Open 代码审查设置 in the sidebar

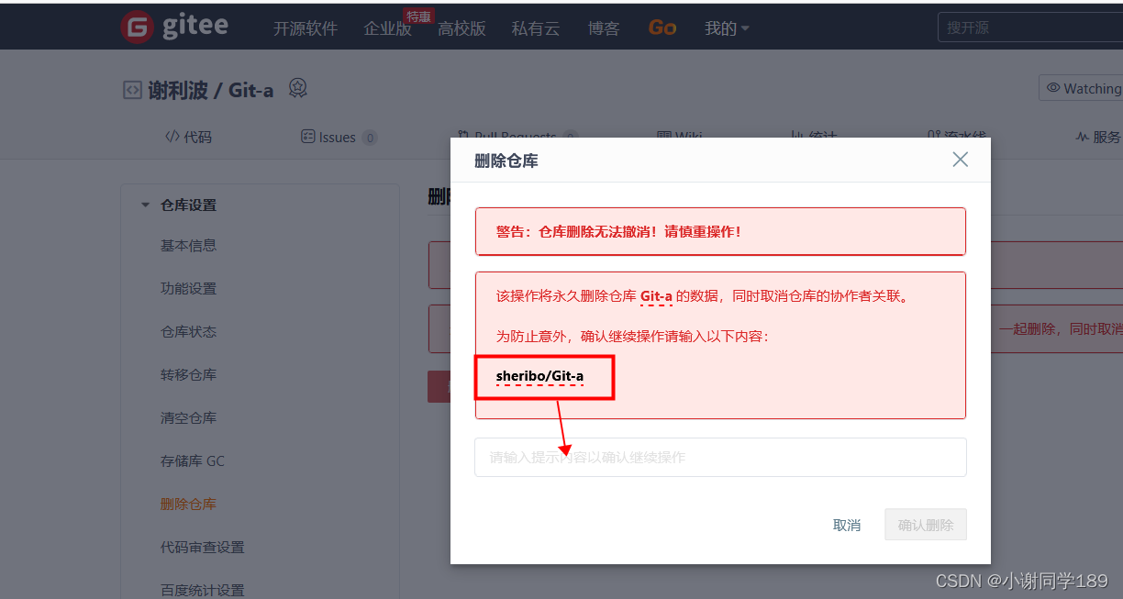click(x=202, y=547)
